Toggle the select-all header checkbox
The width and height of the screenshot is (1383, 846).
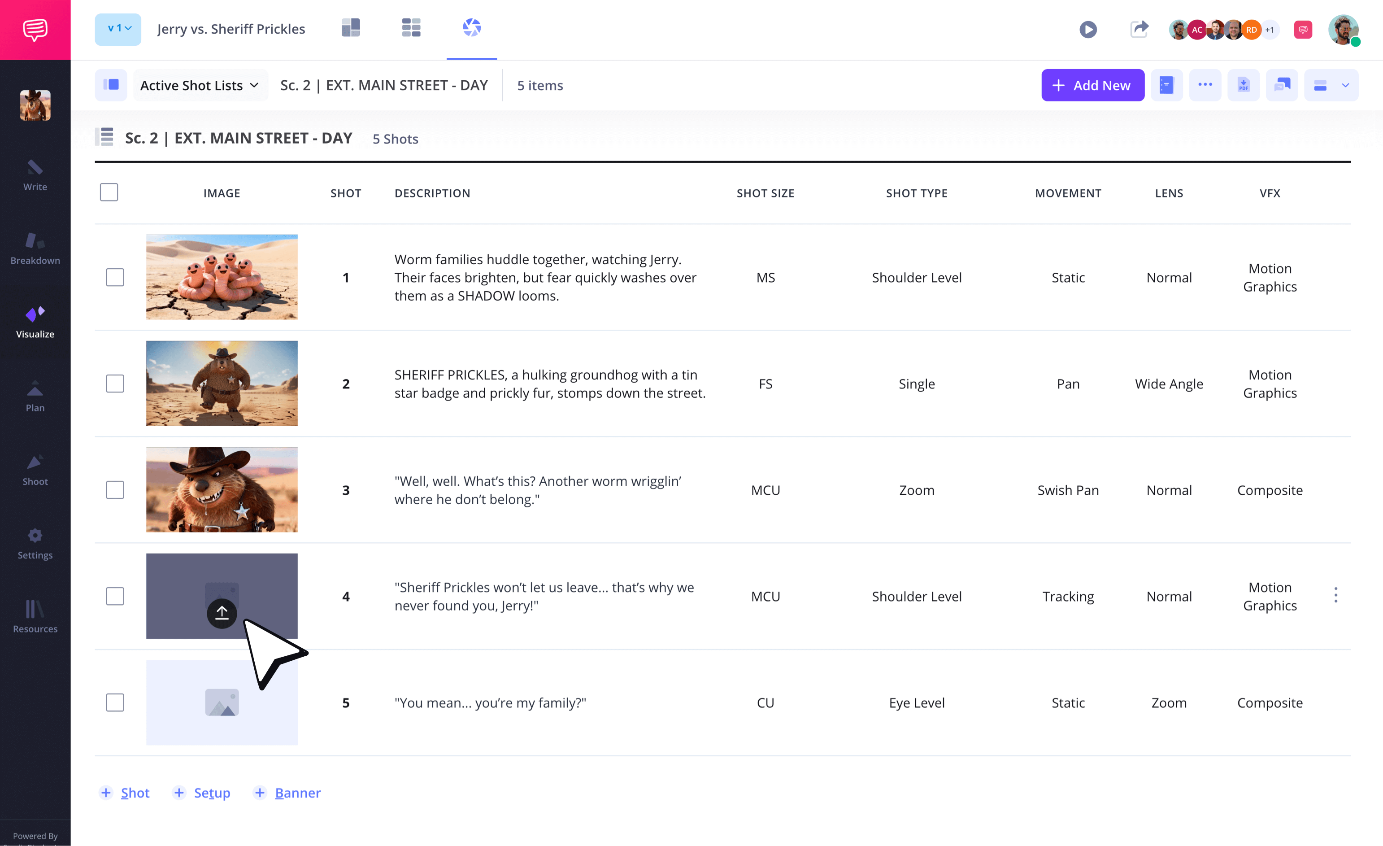109,192
